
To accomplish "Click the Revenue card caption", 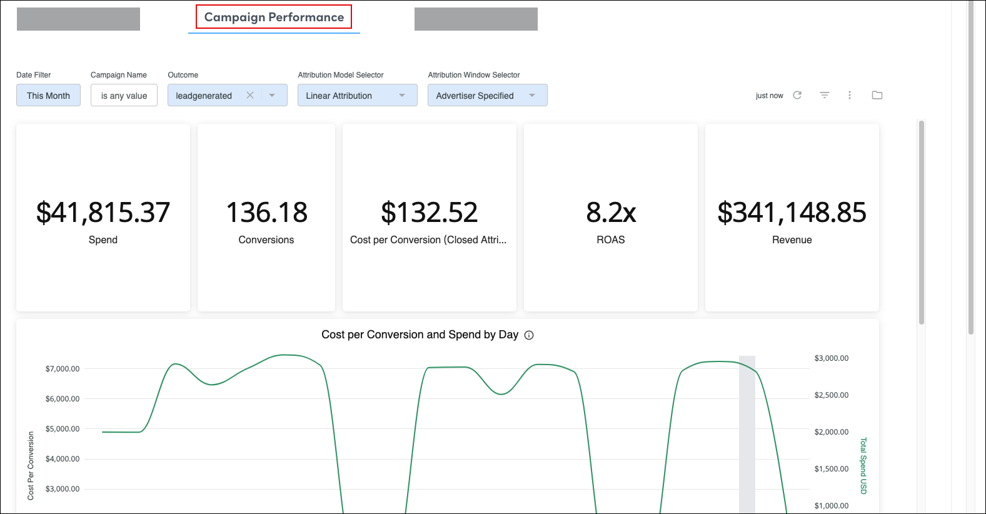I will (792, 239).
